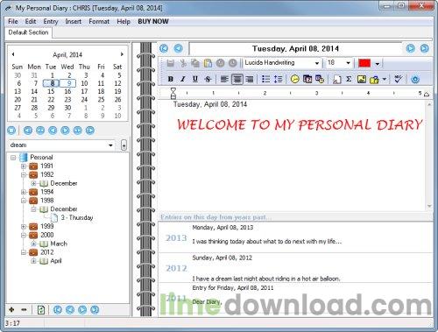Toggle bulleted list

point(265,79)
